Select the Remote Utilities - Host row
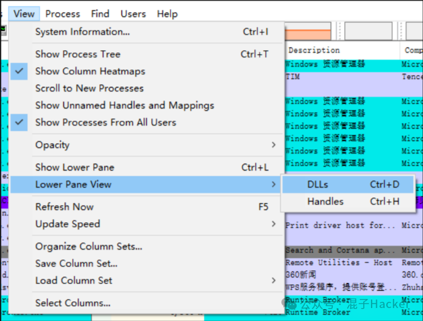Image resolution: width=423 pixels, height=321 pixels. pyautogui.click(x=354, y=262)
